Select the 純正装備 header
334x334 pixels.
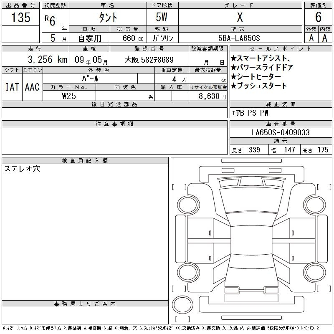click(281, 104)
